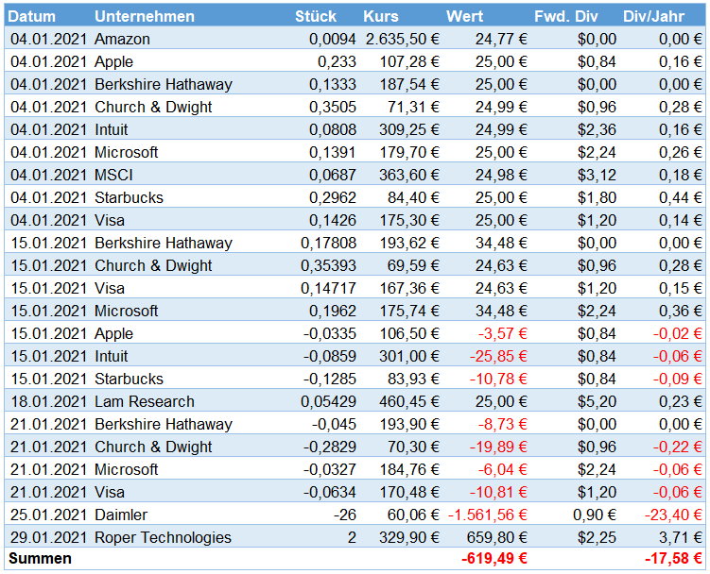Select the Stück value 0,1426
710x574 pixels.
333,220
